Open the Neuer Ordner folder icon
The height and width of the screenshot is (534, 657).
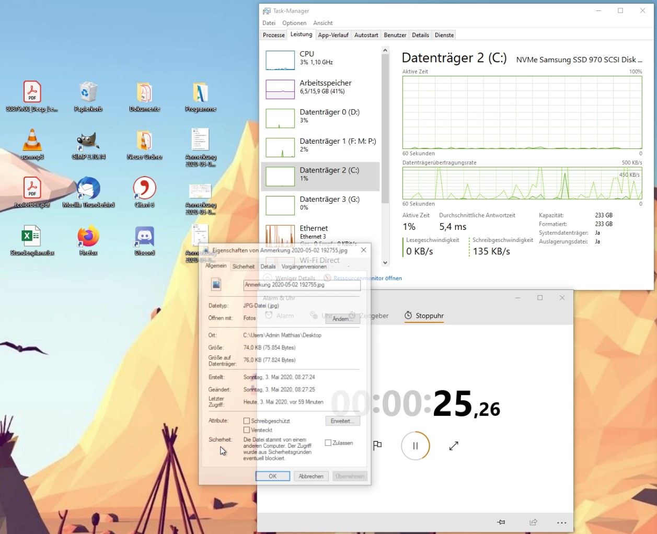[145, 145]
